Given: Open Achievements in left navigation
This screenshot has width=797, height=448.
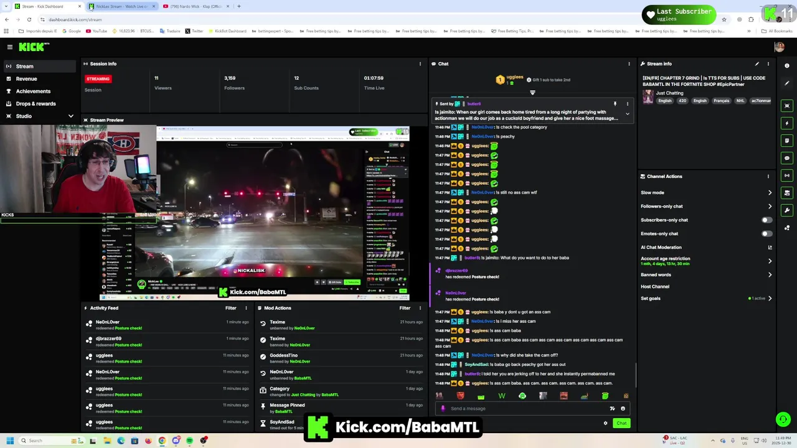Looking at the screenshot, I should 39,91.
